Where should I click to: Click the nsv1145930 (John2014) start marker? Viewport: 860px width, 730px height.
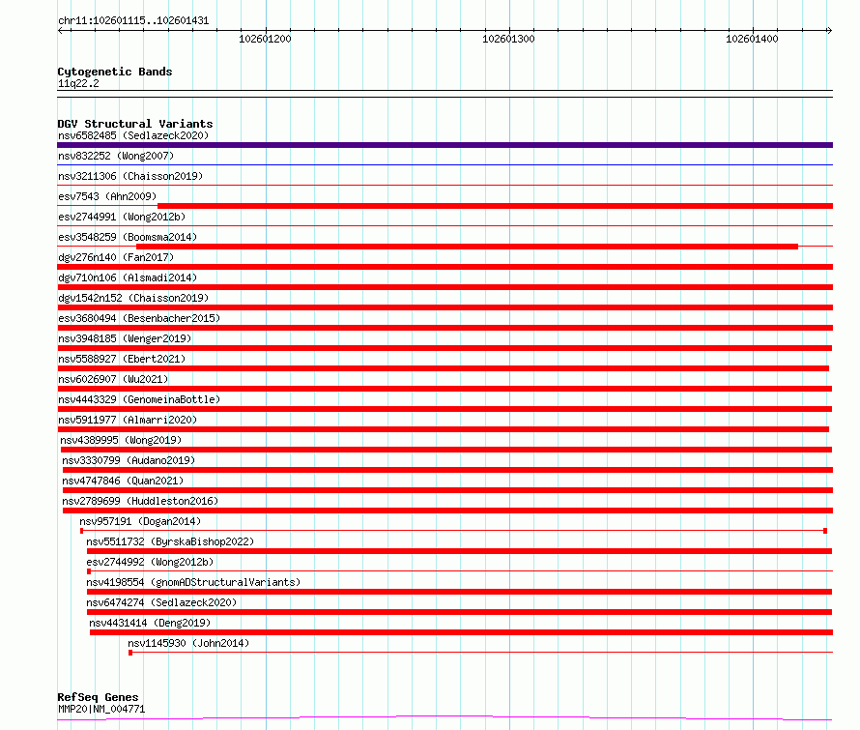coord(130,653)
